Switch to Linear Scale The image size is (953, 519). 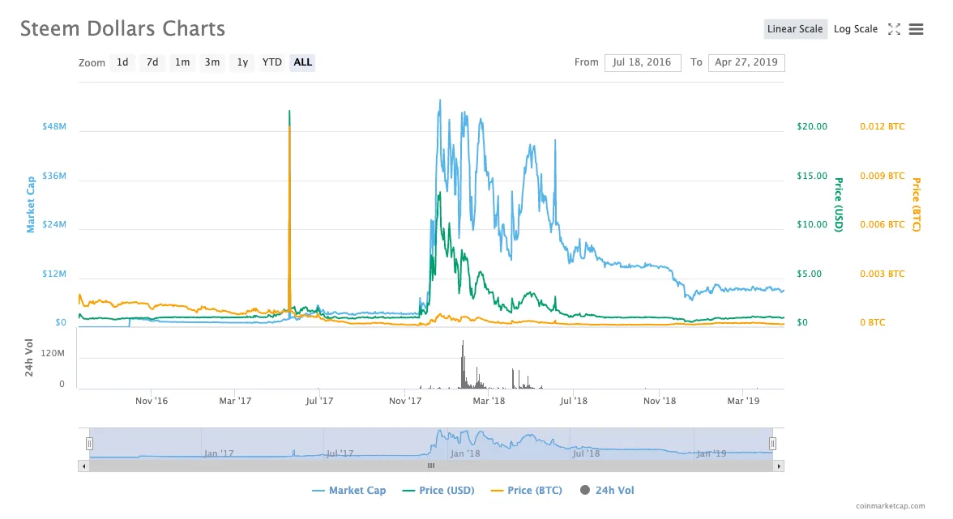pos(795,29)
